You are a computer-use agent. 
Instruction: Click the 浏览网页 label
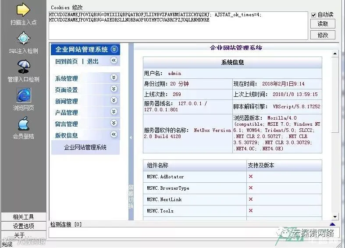(24, 108)
